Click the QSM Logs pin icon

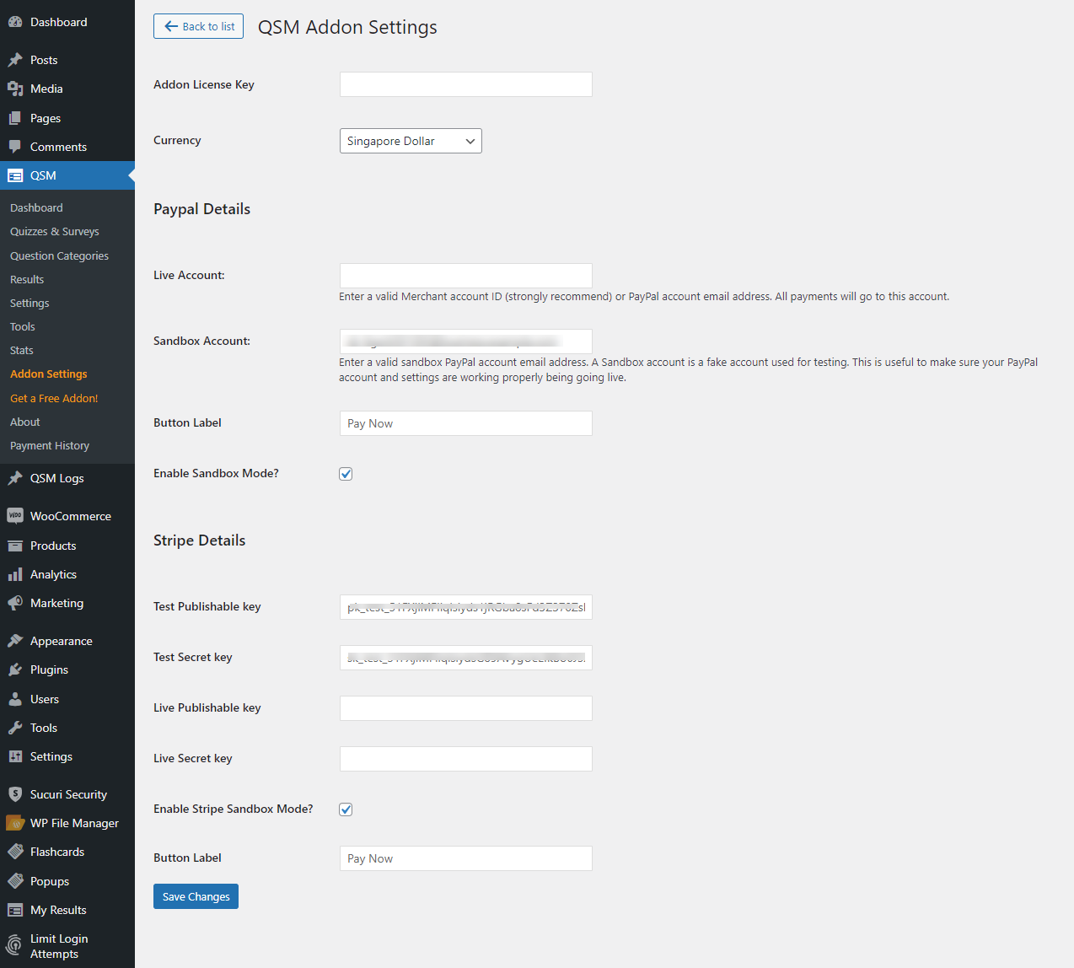tap(15, 478)
